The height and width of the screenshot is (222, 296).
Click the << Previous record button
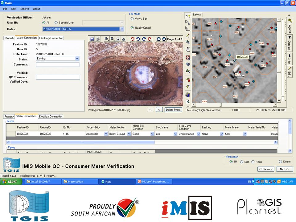265,169
